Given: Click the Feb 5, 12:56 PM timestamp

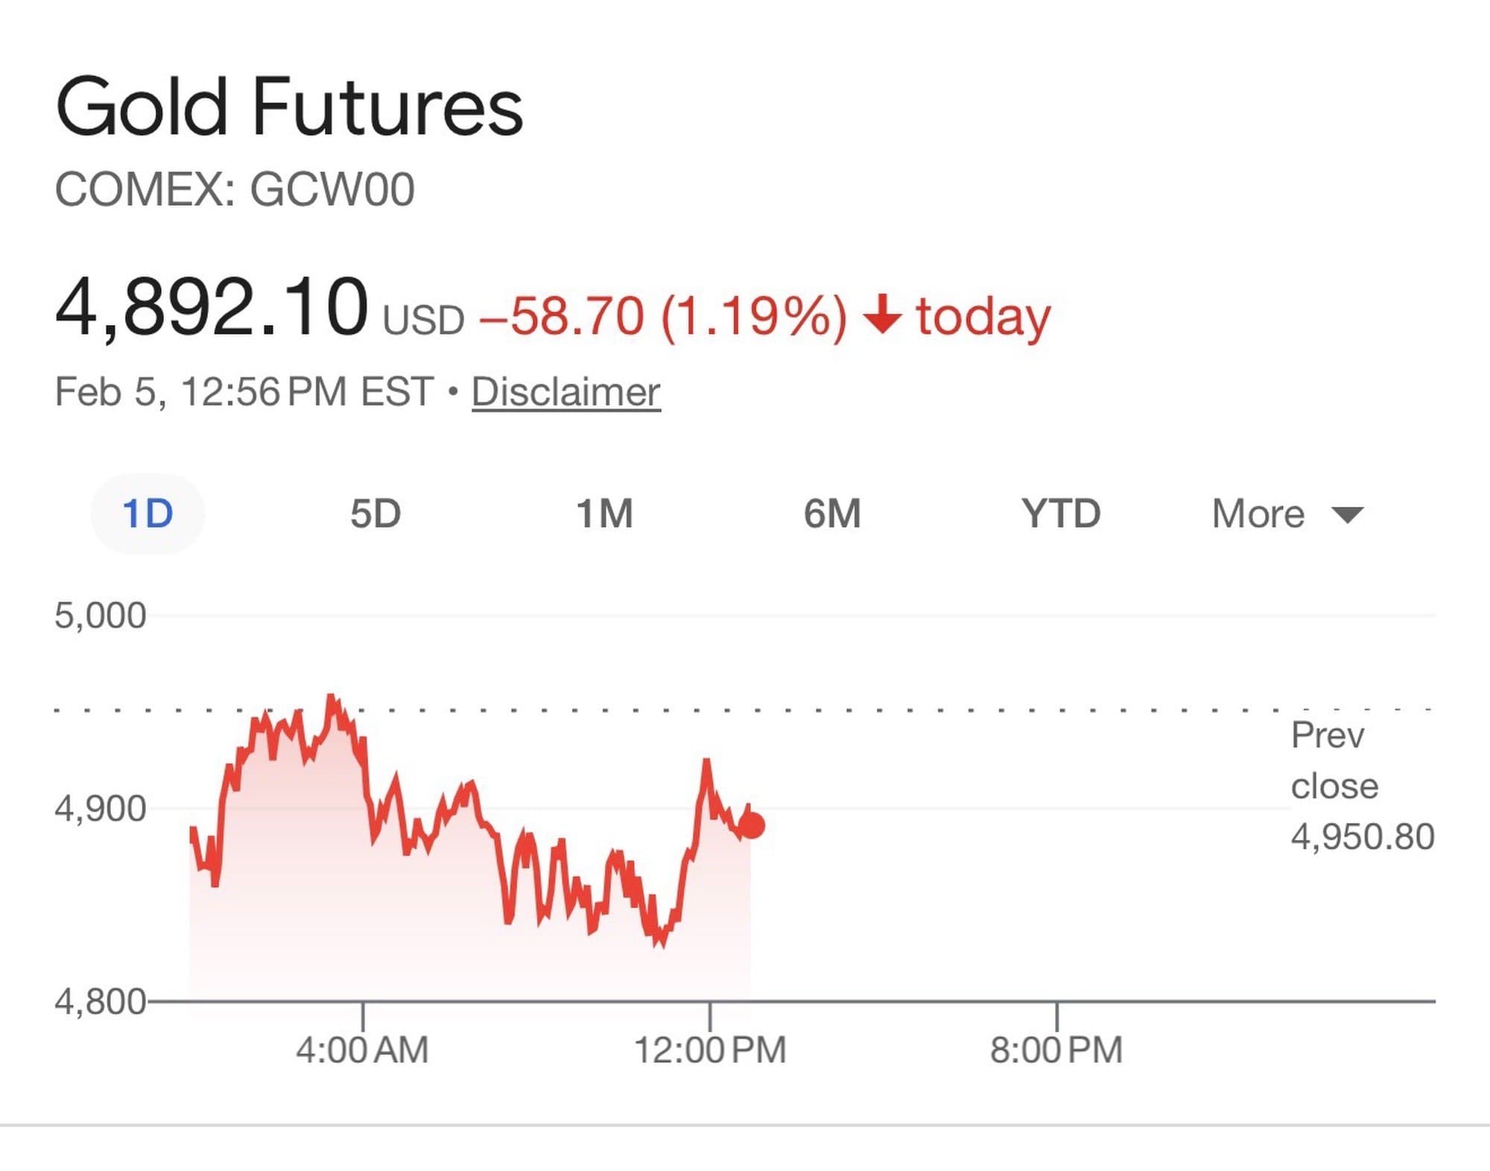Looking at the screenshot, I should [x=244, y=392].
